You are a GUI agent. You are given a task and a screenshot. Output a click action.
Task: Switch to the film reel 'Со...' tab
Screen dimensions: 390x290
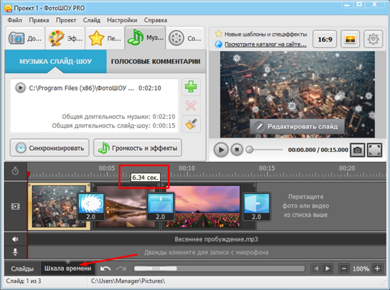click(x=185, y=38)
